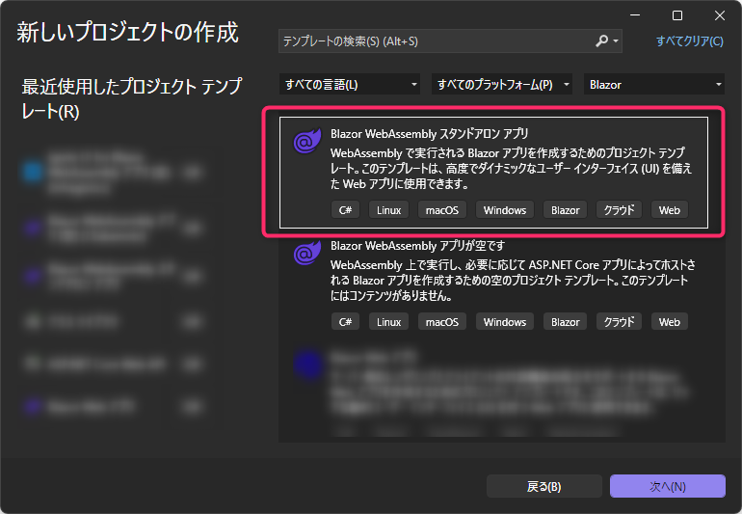Maximize the new project dialog window

pos(677,15)
